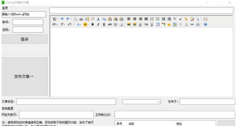The image size is (236, 126).
Task: Click the 网址列表页 input field
Action: pyautogui.click(x=56, y=115)
